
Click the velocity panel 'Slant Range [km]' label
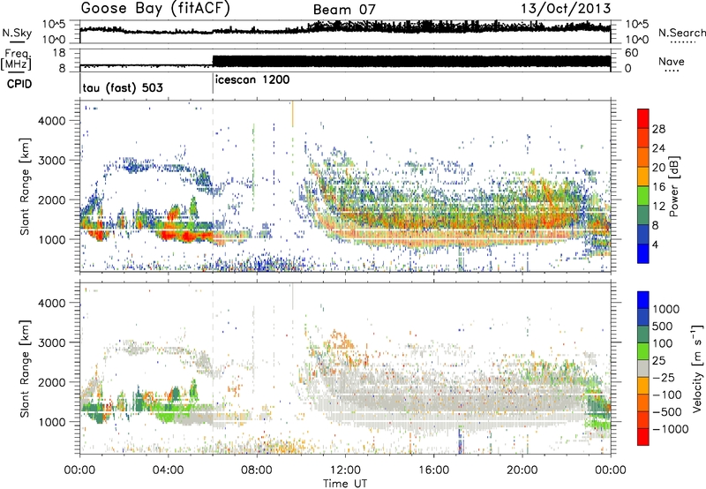click(25, 368)
